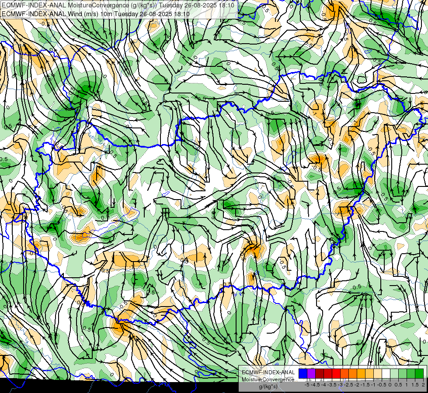Click the '-4.5' legend tick label
428x393 pixels.
click(x=315, y=385)
